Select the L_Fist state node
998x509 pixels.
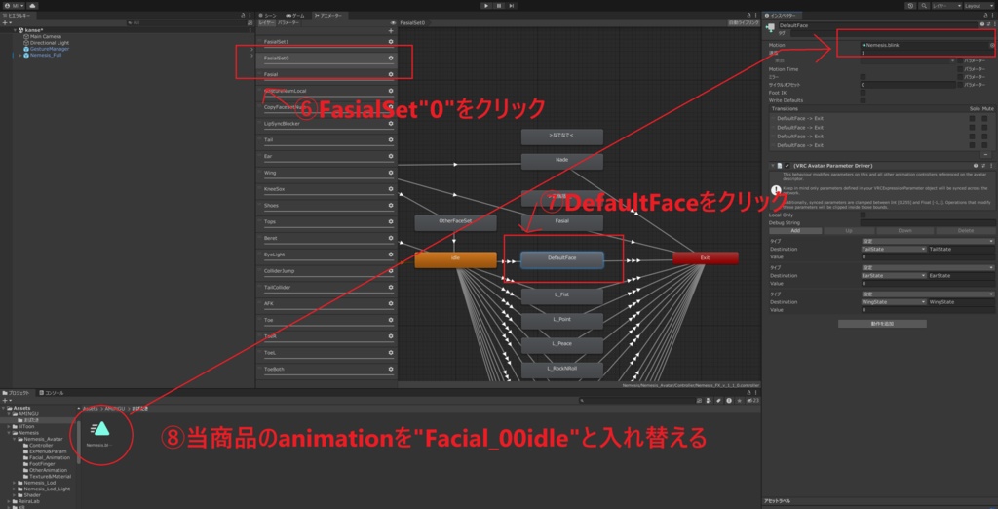click(x=562, y=296)
